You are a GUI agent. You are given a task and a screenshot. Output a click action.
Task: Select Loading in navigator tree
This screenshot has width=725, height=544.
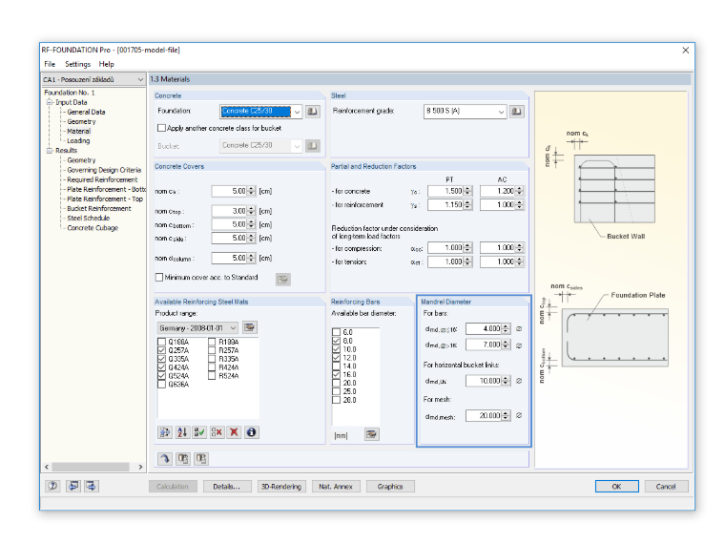78,140
